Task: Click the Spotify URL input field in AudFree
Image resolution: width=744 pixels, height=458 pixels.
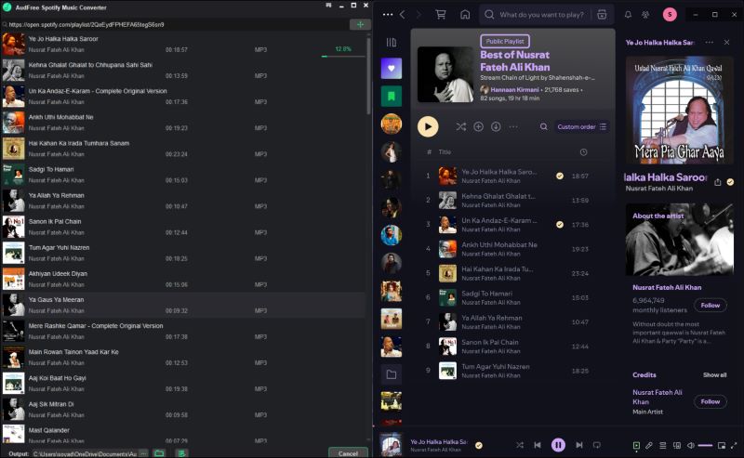Action: pyautogui.click(x=176, y=25)
